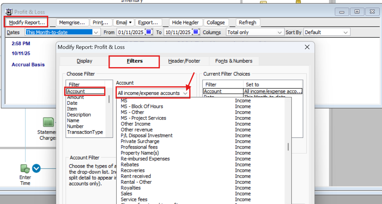Select the TransactionType filter
The width and height of the screenshot is (382, 204).
click(85, 132)
